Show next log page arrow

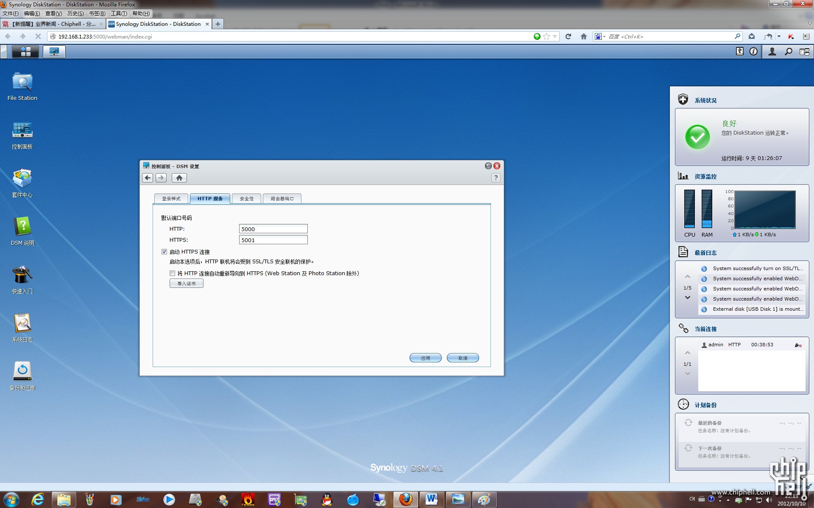pyautogui.click(x=688, y=298)
